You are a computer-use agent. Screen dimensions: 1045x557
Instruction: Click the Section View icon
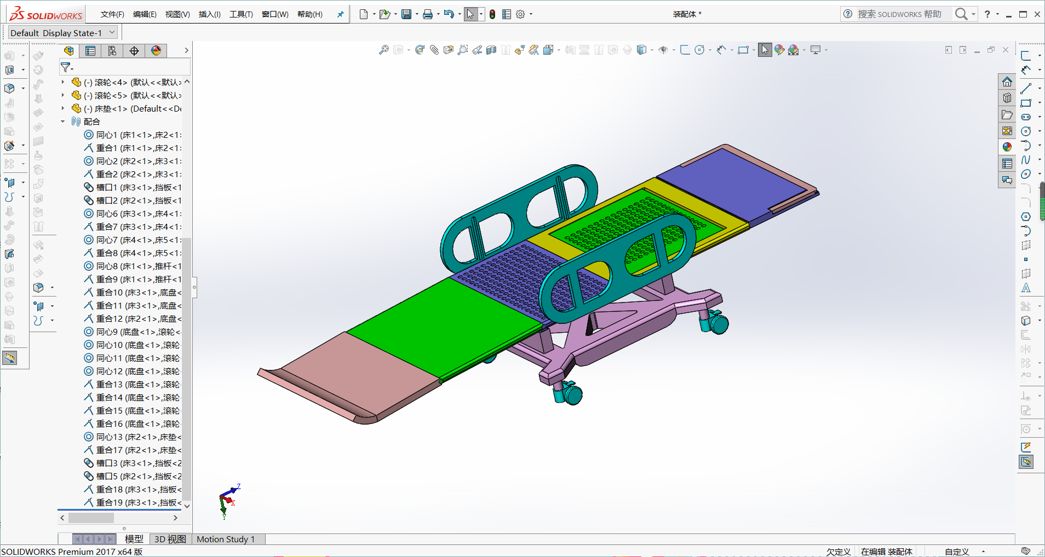(x=491, y=50)
